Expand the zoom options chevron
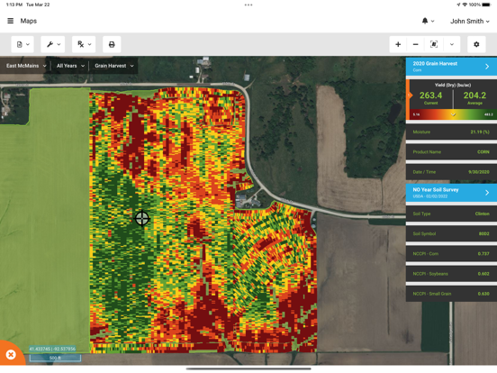The image size is (497, 373). click(452, 44)
